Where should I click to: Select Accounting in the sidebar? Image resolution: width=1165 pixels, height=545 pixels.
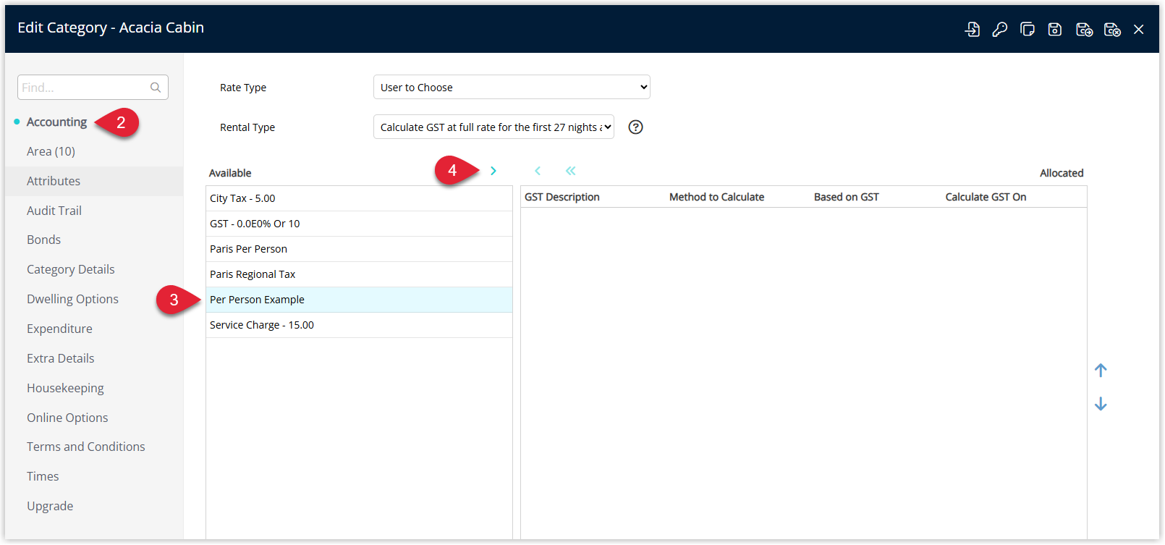[x=56, y=122]
